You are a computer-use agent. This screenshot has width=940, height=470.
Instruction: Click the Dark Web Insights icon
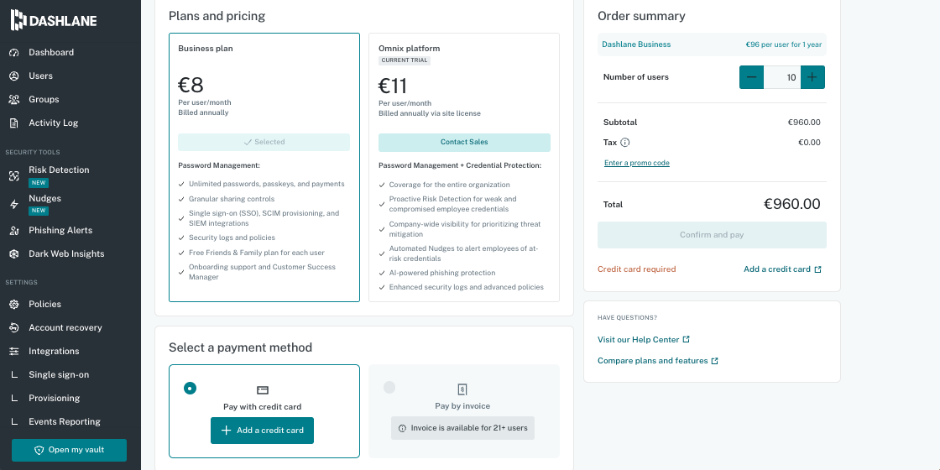coord(14,254)
